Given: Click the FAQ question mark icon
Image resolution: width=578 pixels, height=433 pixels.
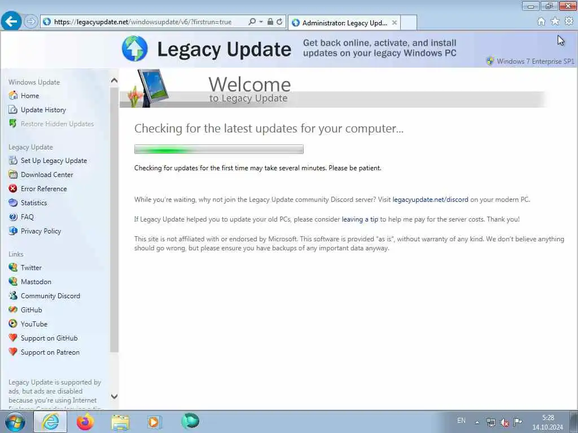Looking at the screenshot, I should pos(13,217).
